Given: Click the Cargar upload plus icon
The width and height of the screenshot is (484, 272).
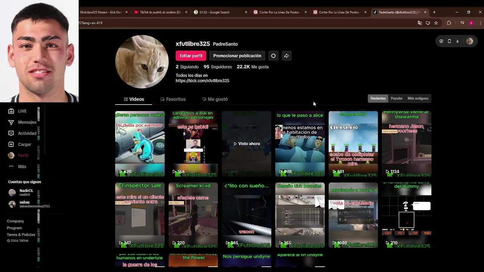Looking at the screenshot, I should pos(11,144).
